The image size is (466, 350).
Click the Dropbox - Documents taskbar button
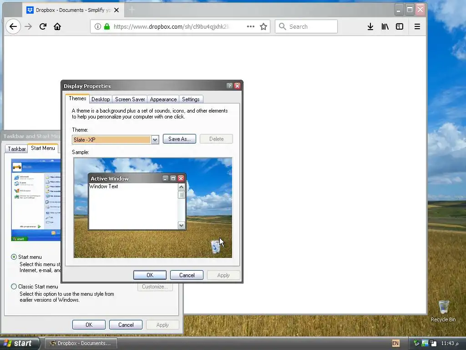coord(81,343)
